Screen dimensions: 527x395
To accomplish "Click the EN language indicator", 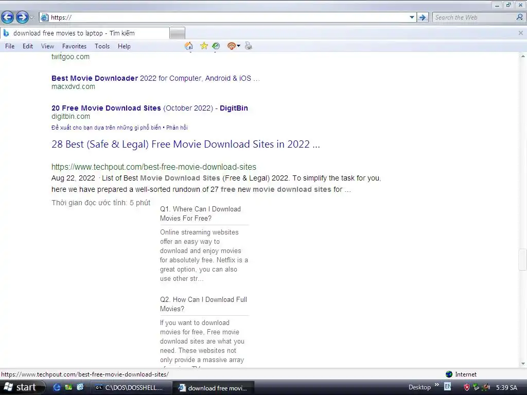I will click(x=447, y=387).
